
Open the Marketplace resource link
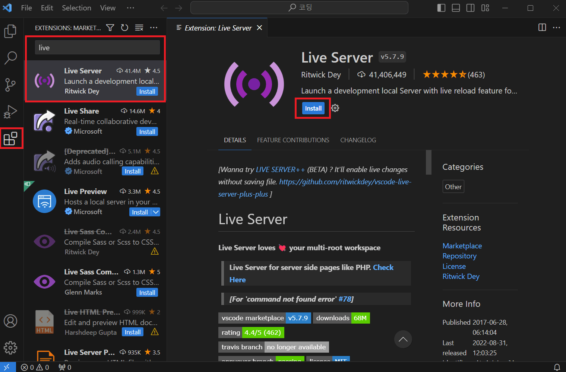[462, 246]
